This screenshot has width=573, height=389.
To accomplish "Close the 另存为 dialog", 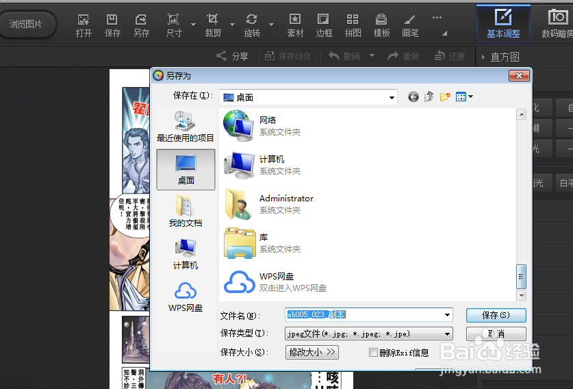I will 519,76.
